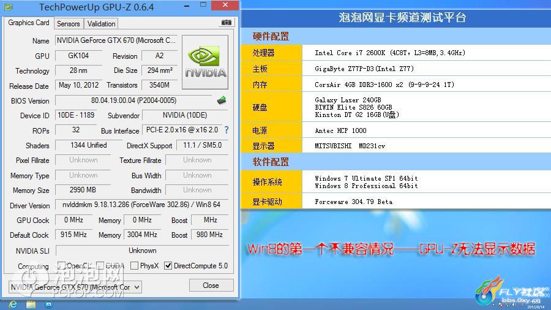Click the BIOS save chip icon
Viewport: 551px width, 310px height.
coord(222,100)
